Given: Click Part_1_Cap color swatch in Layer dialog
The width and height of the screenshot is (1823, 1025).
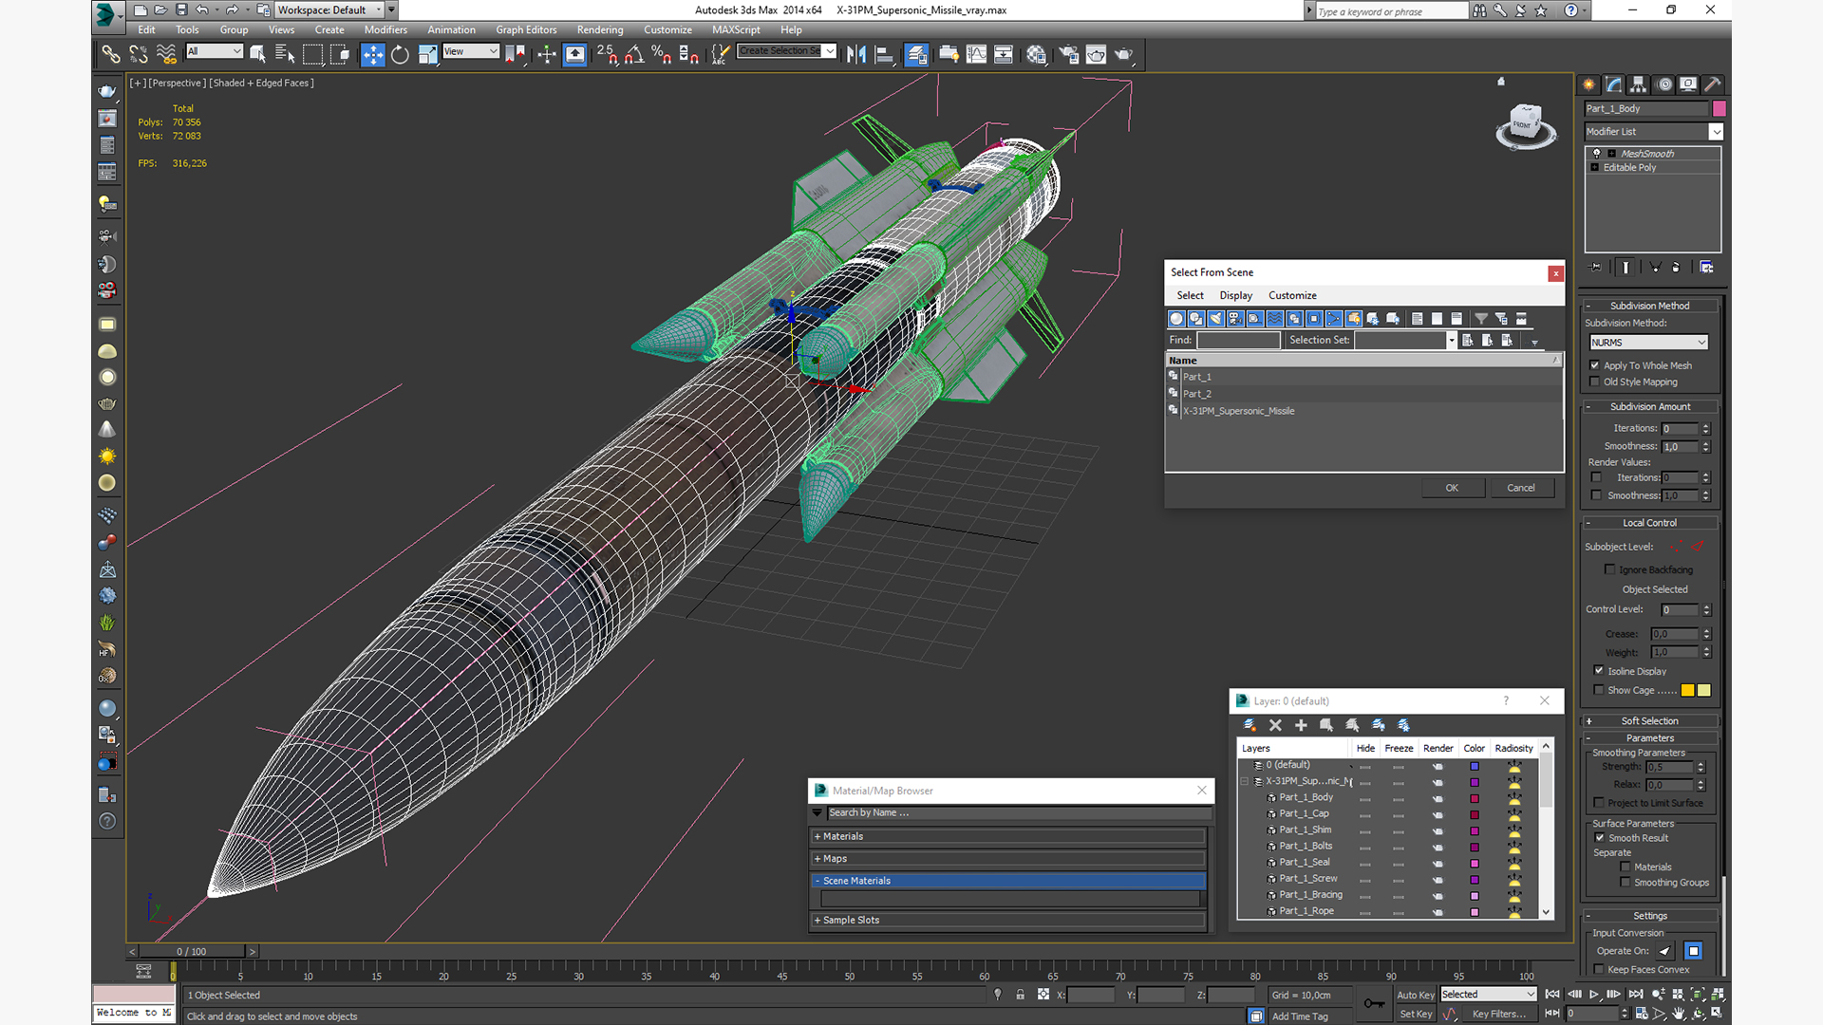Looking at the screenshot, I should pyautogui.click(x=1475, y=814).
